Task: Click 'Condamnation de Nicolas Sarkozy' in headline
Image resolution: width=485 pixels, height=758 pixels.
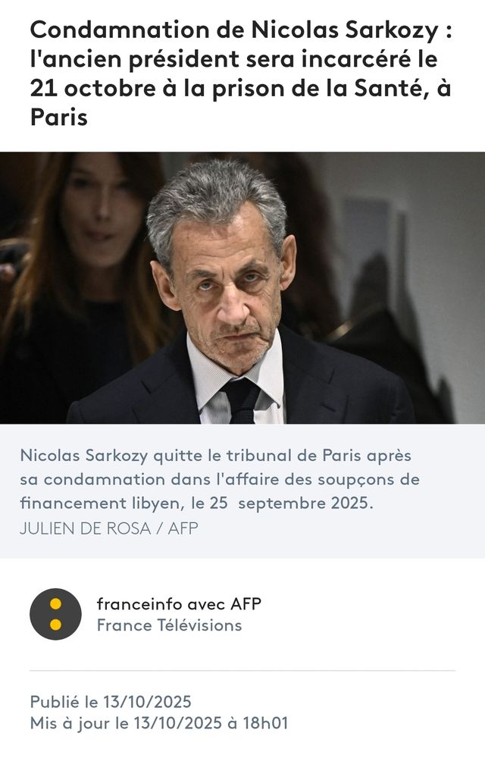Action: pos(234,31)
